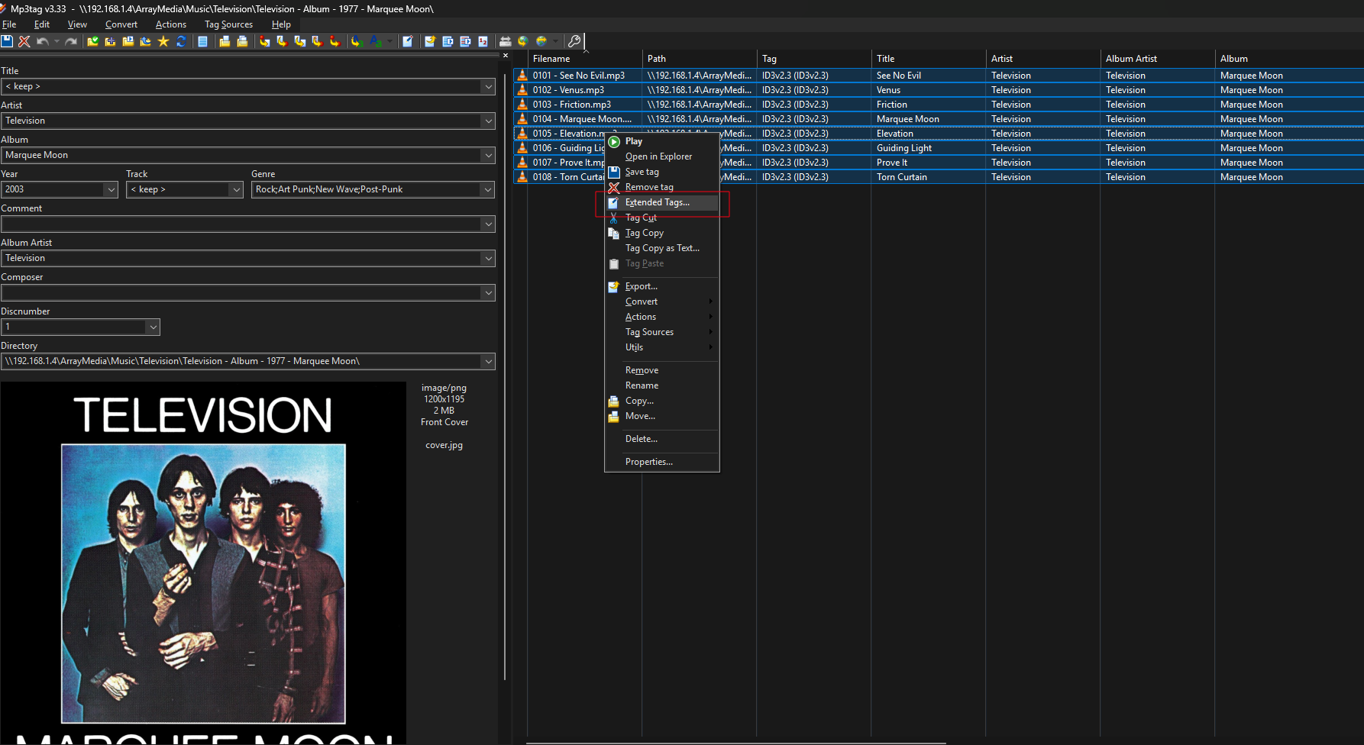Click the Change directory folder icon
Screen dimensions: 1364x745
pos(93,41)
